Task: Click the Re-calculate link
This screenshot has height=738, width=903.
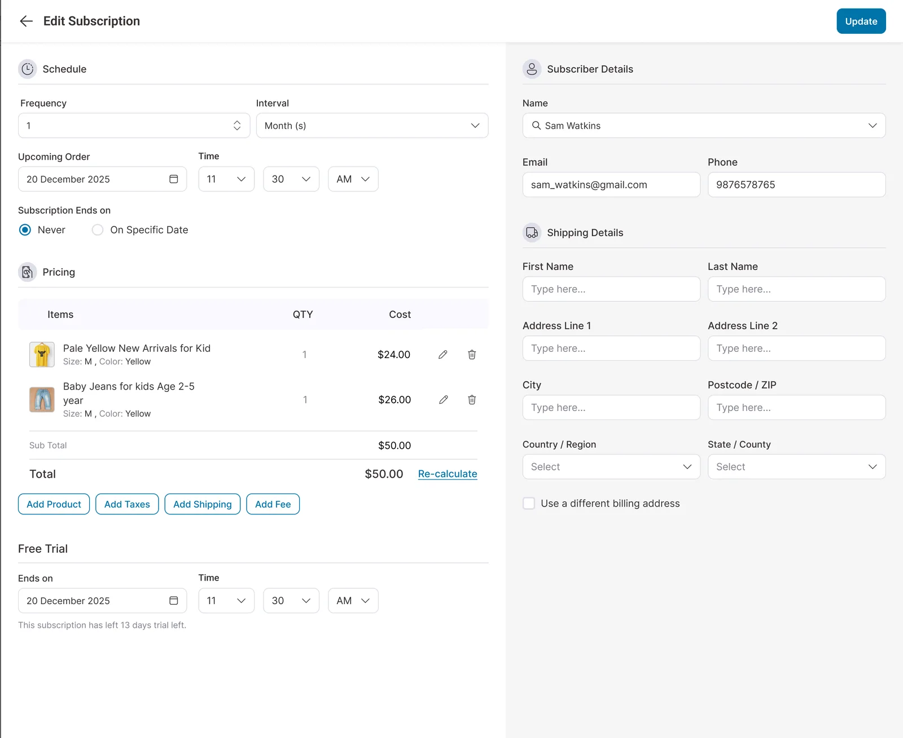Action: pyautogui.click(x=448, y=474)
